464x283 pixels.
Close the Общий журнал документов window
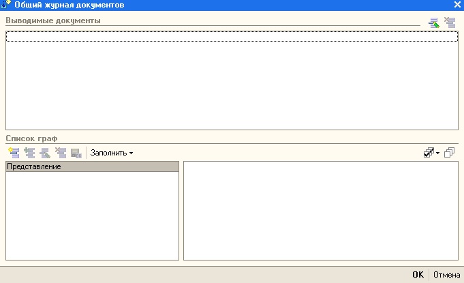click(x=457, y=5)
